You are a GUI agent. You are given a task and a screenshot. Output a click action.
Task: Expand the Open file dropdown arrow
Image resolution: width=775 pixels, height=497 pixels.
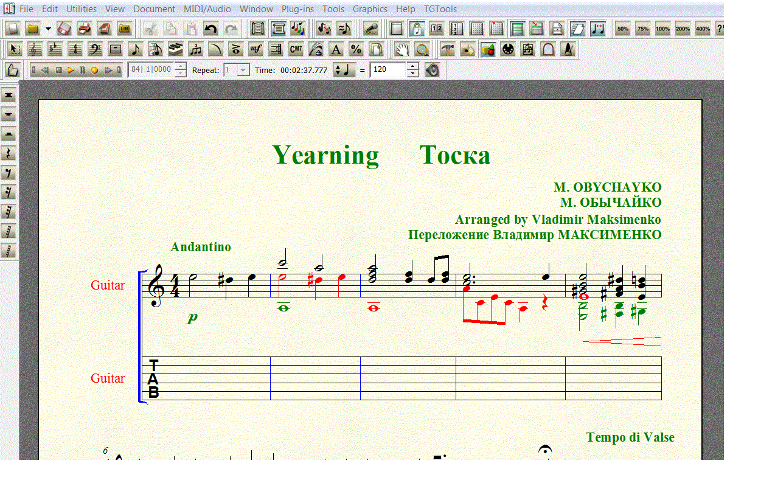pyautogui.click(x=48, y=29)
